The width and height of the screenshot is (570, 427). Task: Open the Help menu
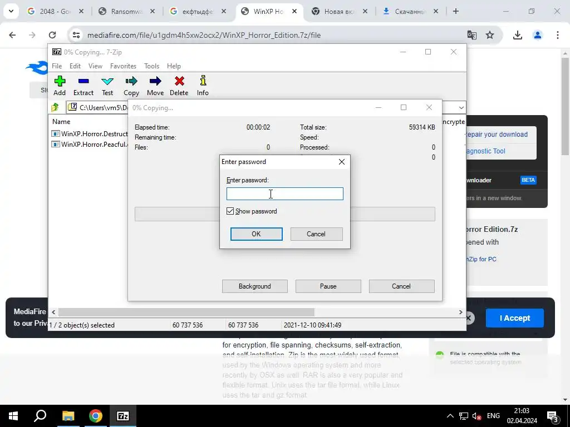(x=174, y=66)
